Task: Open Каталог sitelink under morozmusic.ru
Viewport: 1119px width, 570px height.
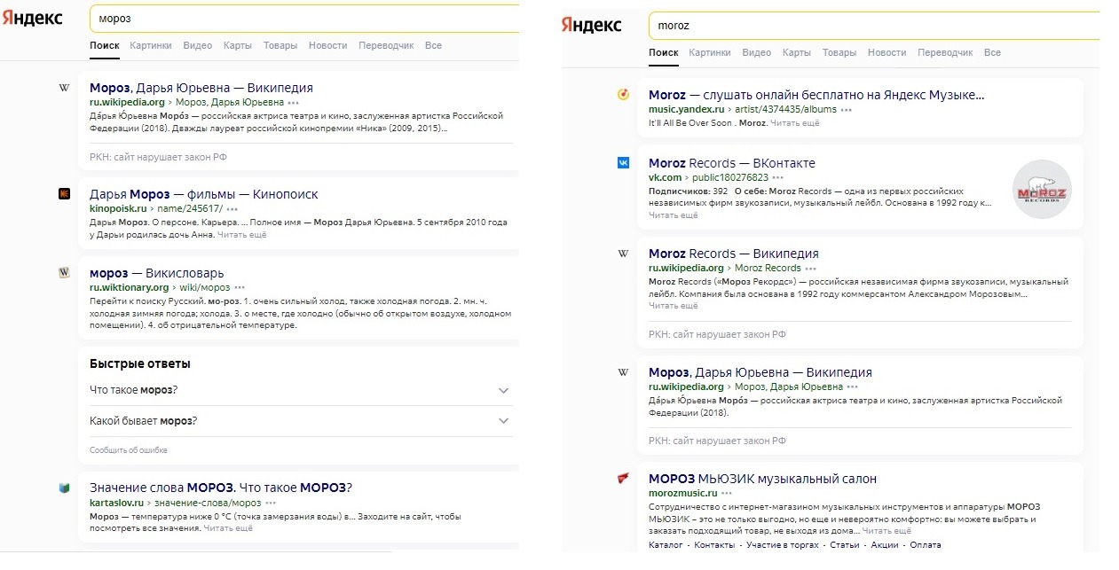Action: (666, 545)
